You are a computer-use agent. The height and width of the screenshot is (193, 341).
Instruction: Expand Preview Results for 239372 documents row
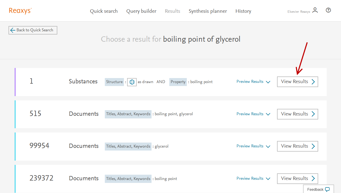click(x=253, y=178)
